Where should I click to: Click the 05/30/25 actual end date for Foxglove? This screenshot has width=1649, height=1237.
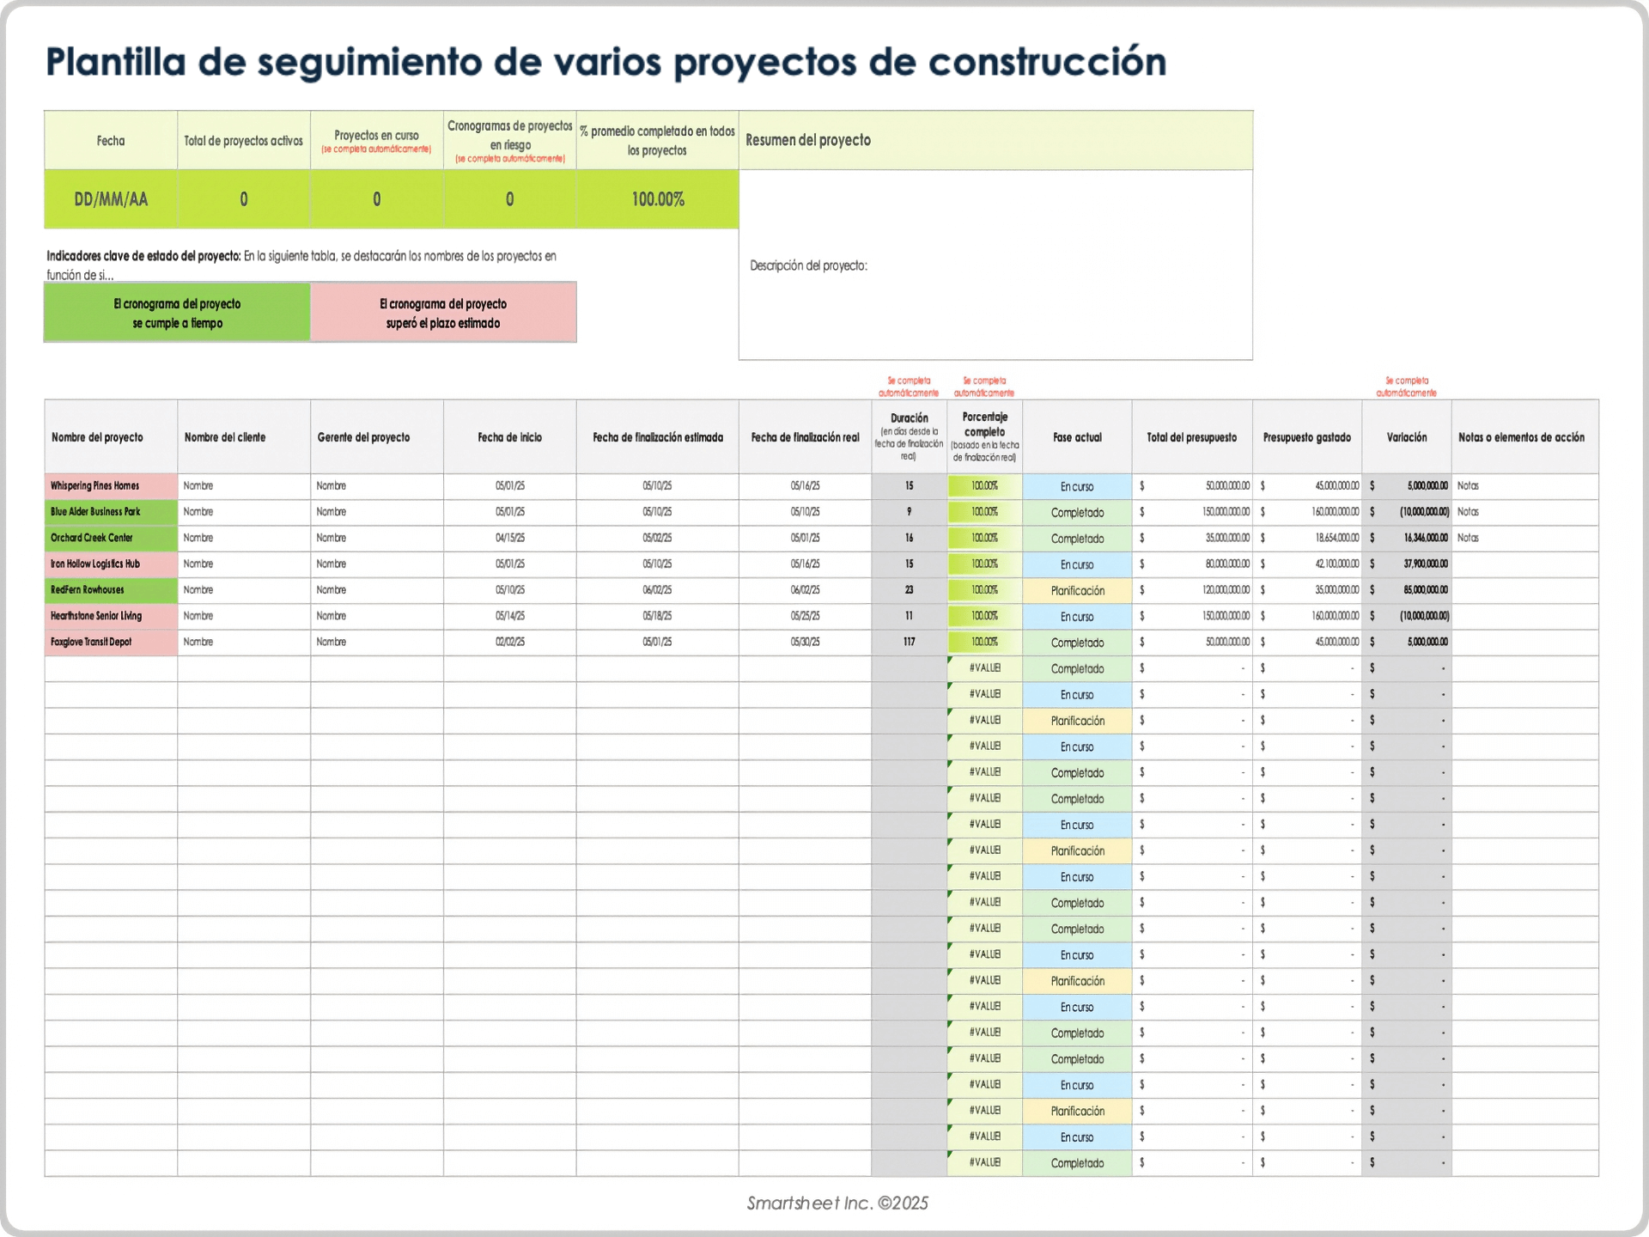(x=805, y=642)
